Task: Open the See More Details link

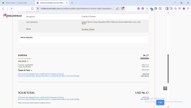Action: [88, 29]
